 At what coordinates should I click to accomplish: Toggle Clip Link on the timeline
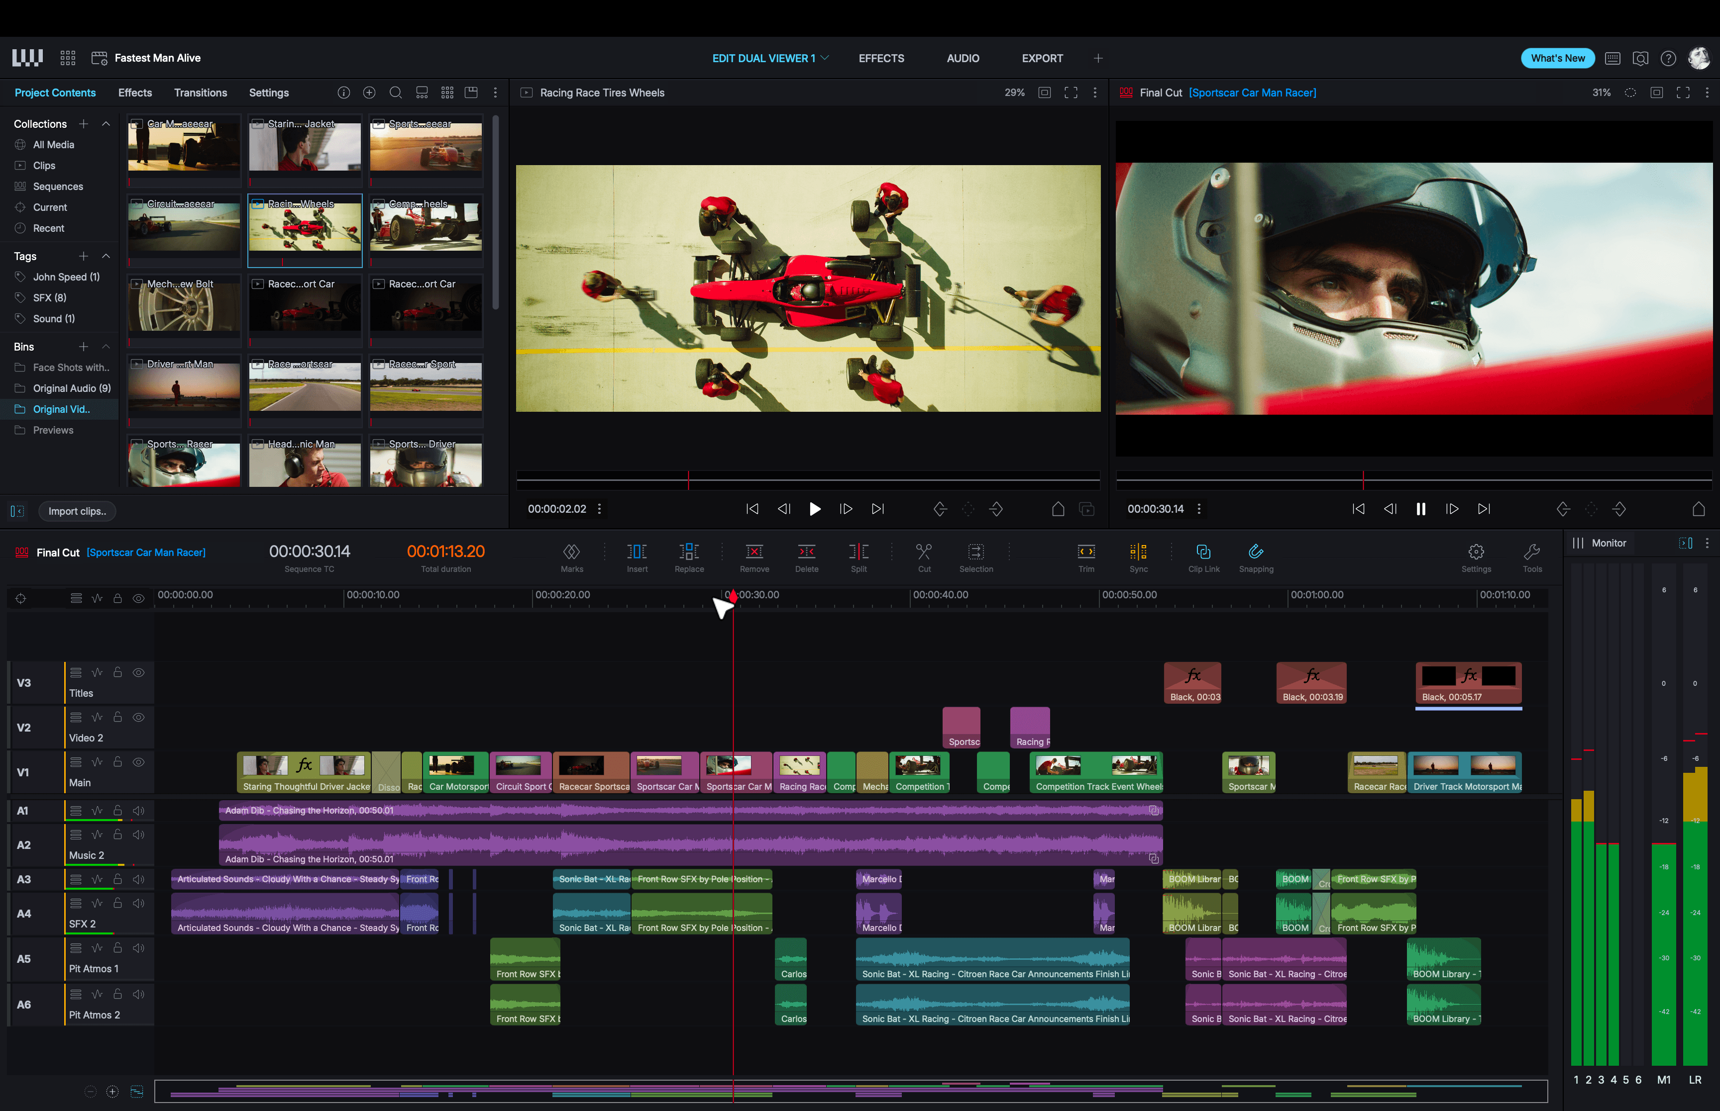tap(1203, 557)
